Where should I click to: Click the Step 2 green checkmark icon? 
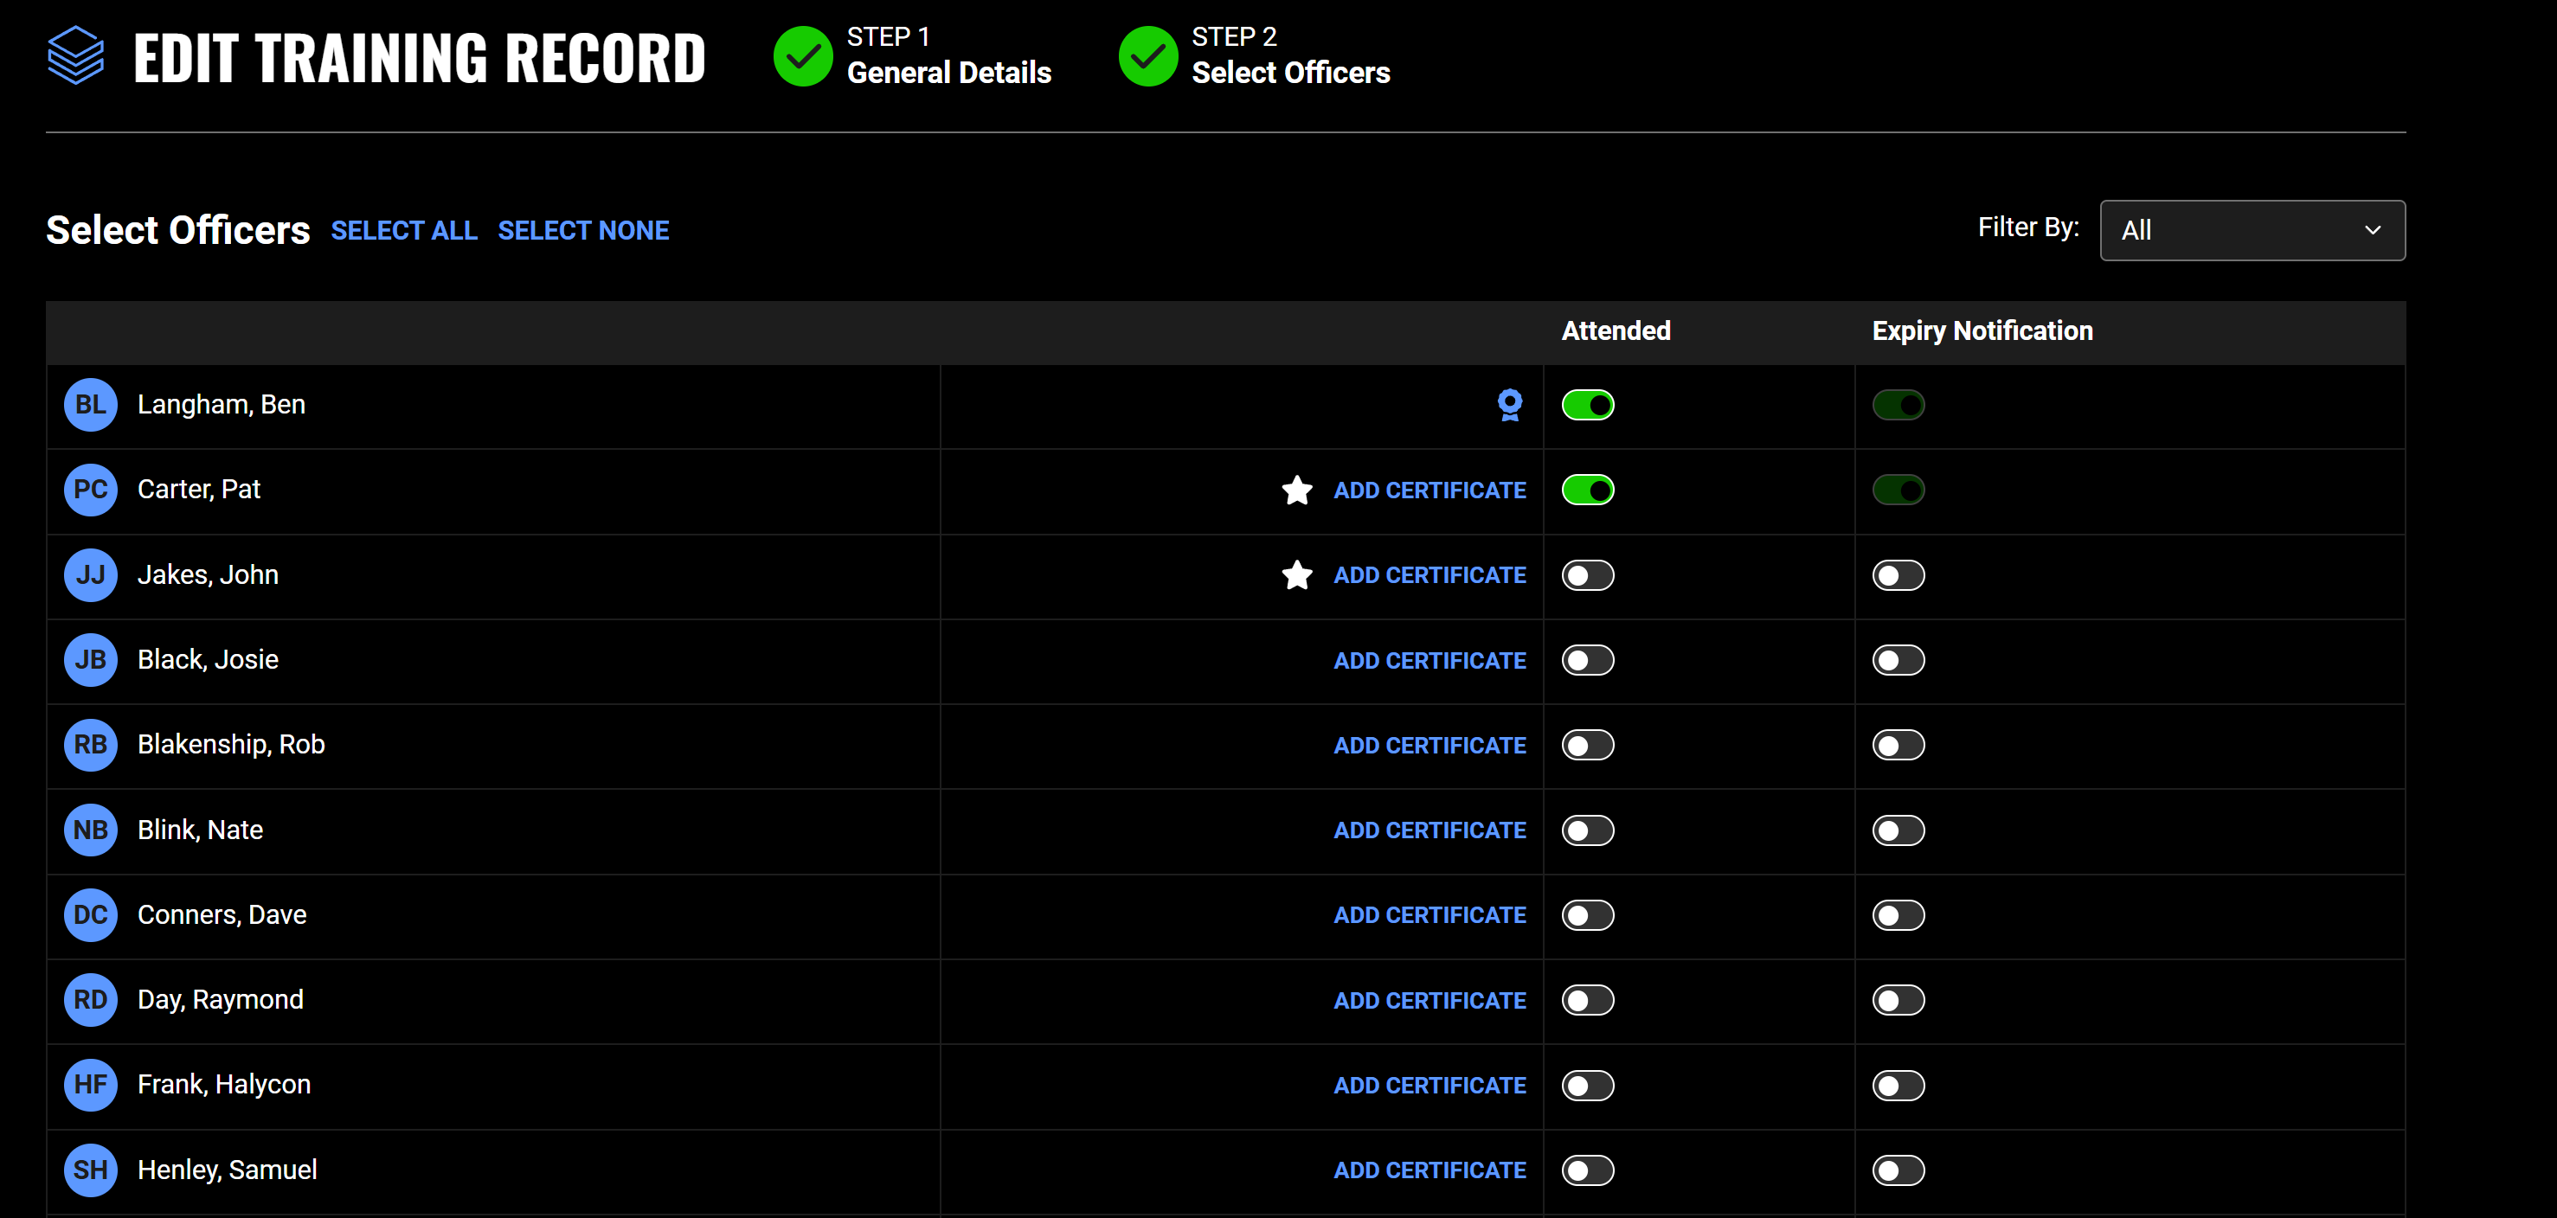tap(1147, 56)
